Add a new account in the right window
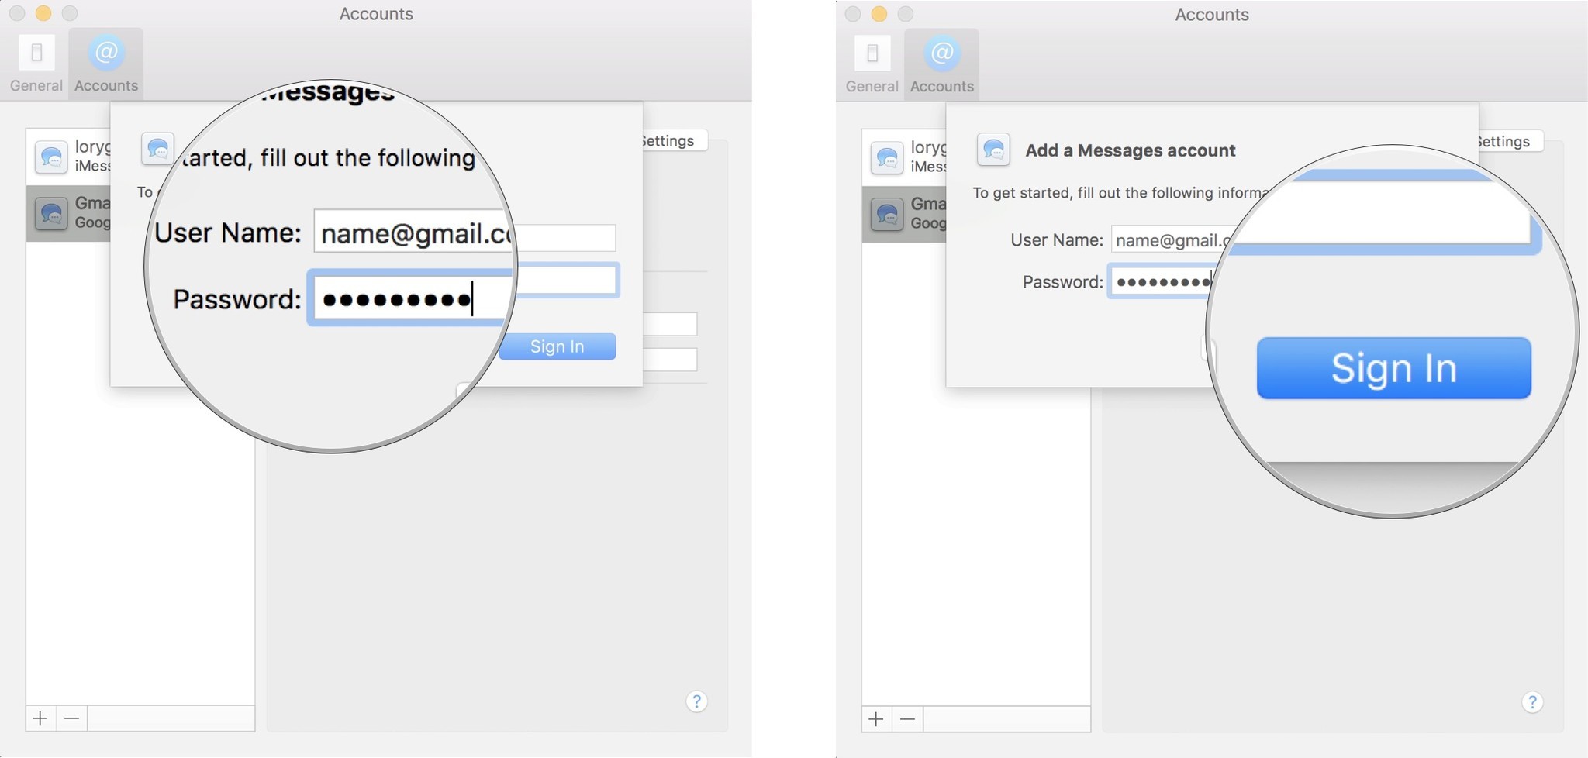 click(x=876, y=719)
